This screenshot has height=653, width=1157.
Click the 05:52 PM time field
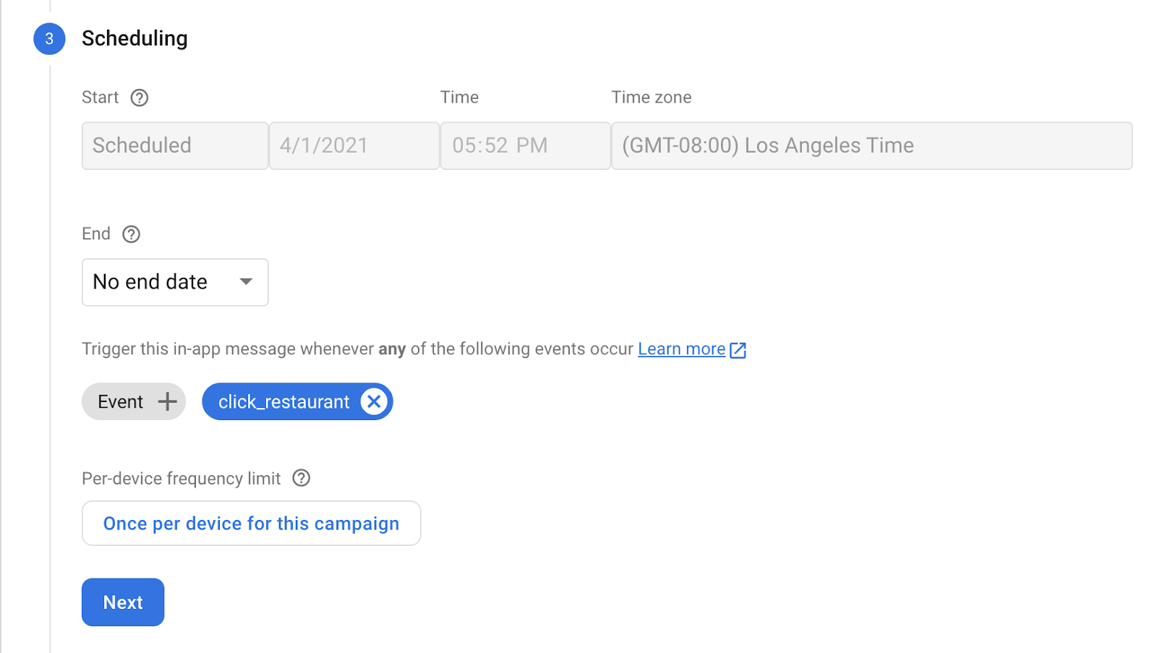[x=525, y=146]
